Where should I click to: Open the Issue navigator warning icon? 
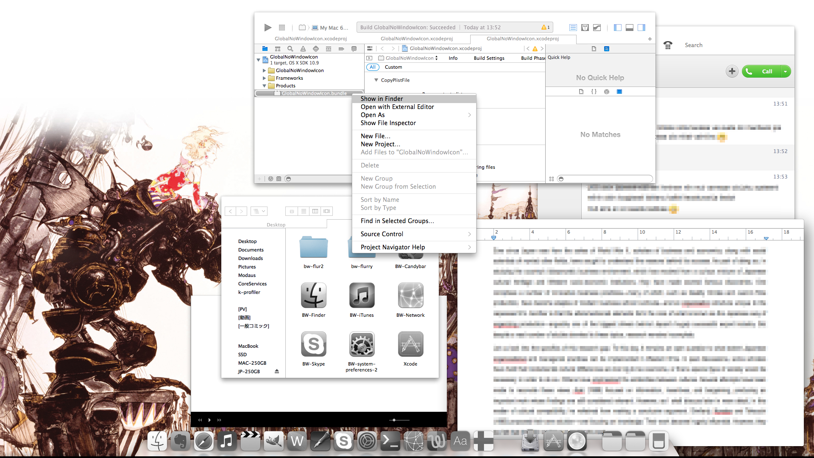pyautogui.click(x=303, y=49)
